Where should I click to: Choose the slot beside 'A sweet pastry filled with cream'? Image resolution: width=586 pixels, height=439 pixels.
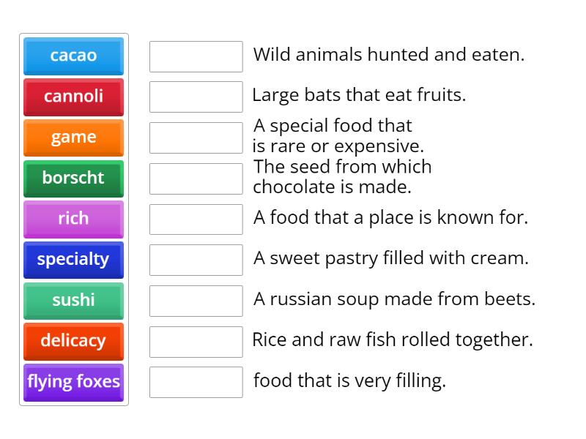(196, 260)
